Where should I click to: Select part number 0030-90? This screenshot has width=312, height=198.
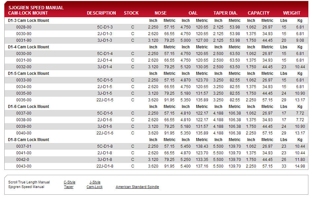tap(24, 34)
